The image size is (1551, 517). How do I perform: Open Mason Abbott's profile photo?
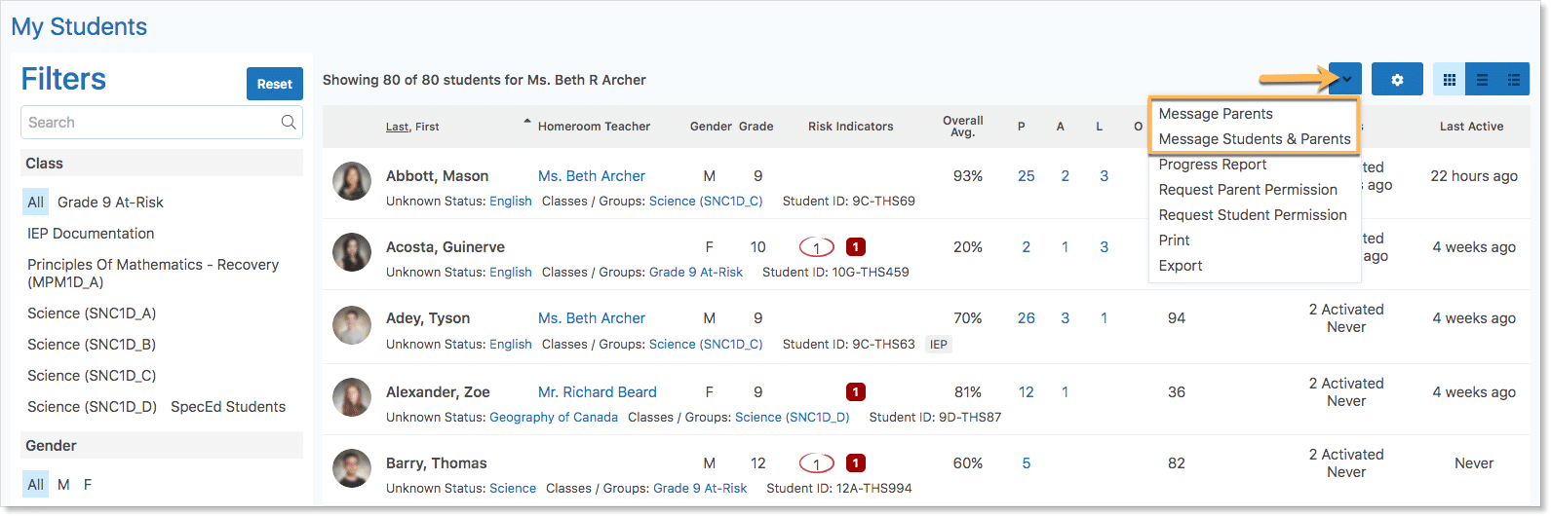pyautogui.click(x=352, y=182)
